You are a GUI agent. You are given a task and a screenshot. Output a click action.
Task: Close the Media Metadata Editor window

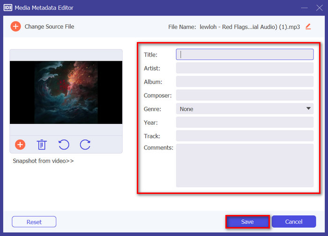(319, 8)
